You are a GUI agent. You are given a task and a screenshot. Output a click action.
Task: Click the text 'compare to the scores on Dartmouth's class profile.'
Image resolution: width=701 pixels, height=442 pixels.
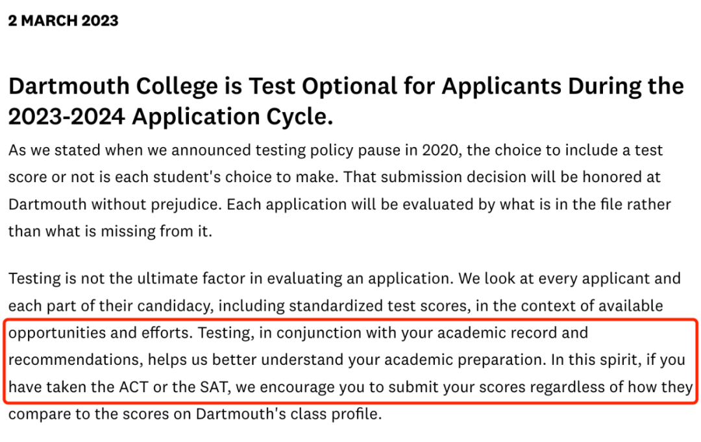coord(195,414)
